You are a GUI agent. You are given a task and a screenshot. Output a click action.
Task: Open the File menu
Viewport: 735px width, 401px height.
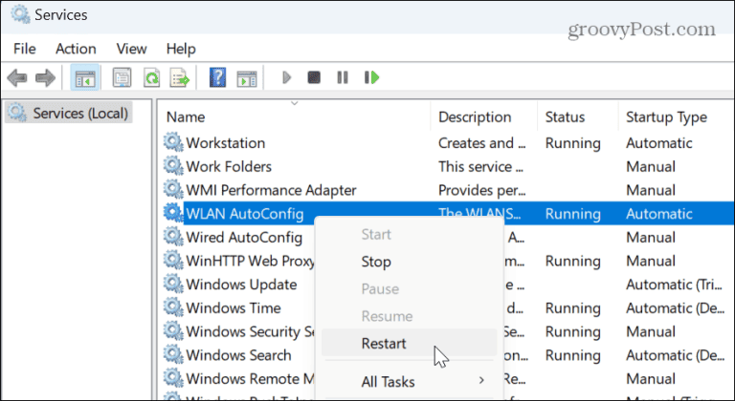(x=24, y=49)
